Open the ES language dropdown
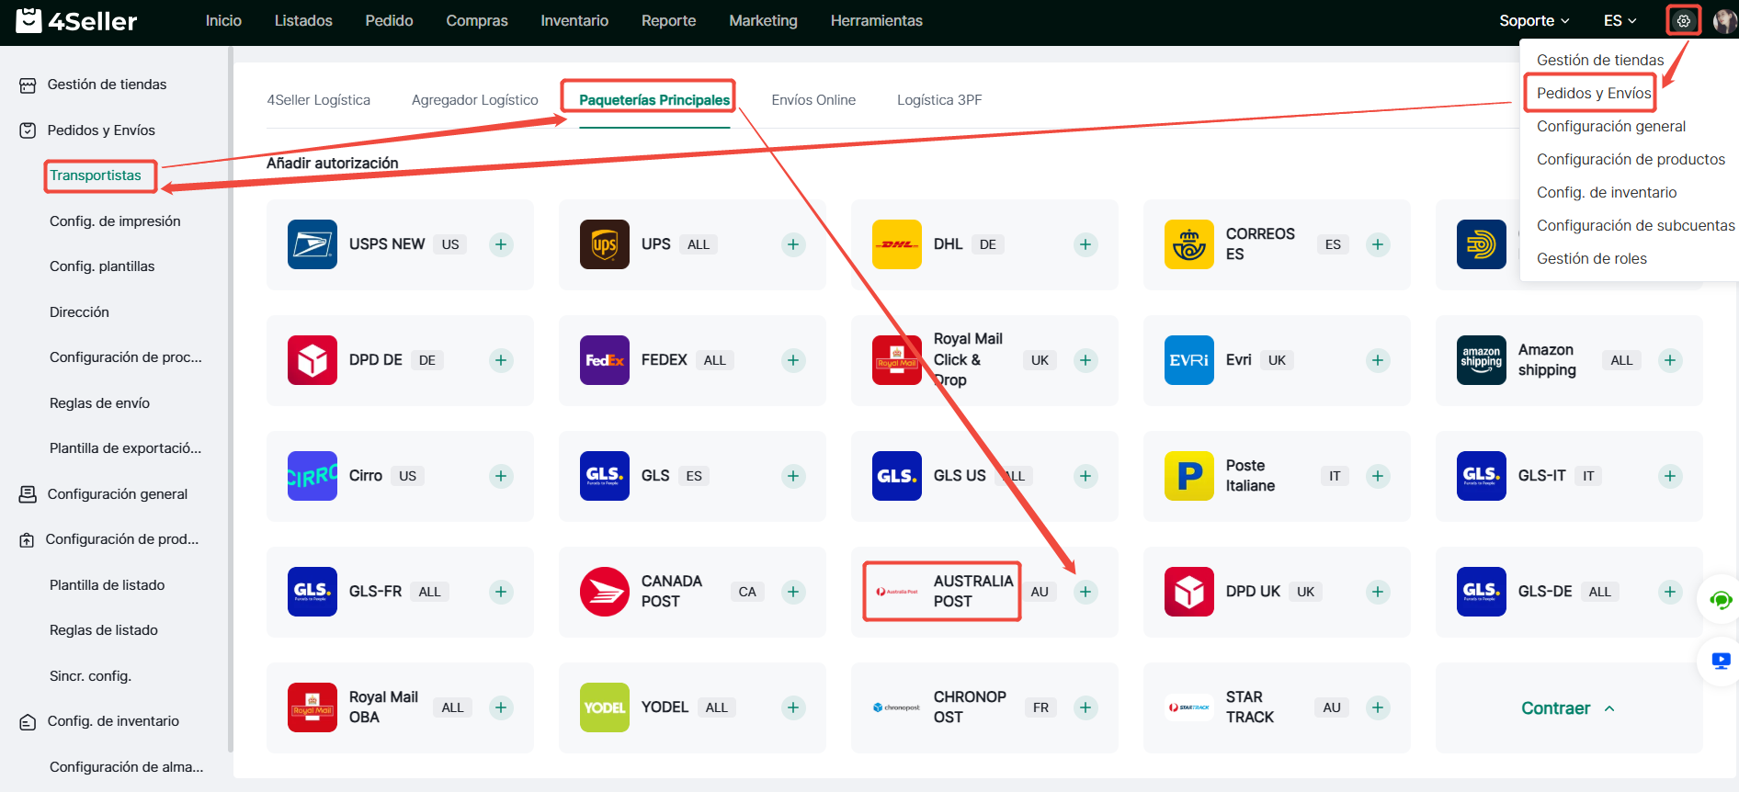The width and height of the screenshot is (1739, 792). (x=1620, y=20)
